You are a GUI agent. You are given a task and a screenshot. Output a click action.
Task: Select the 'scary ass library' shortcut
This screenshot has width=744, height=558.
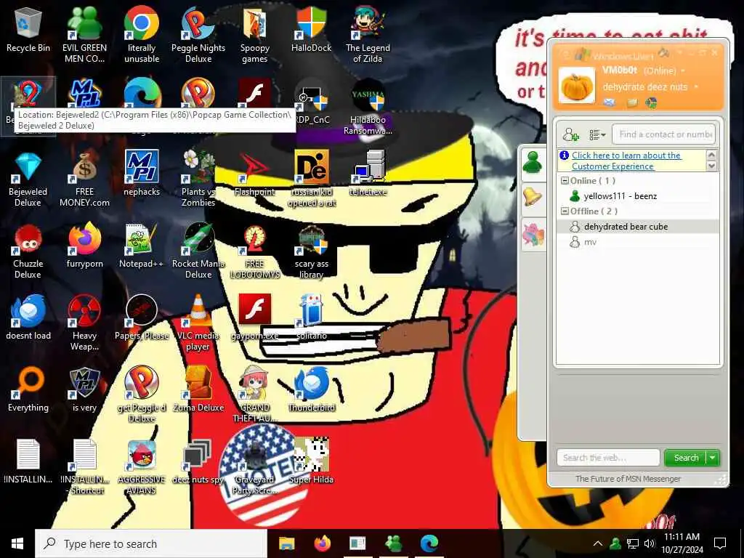(311, 251)
